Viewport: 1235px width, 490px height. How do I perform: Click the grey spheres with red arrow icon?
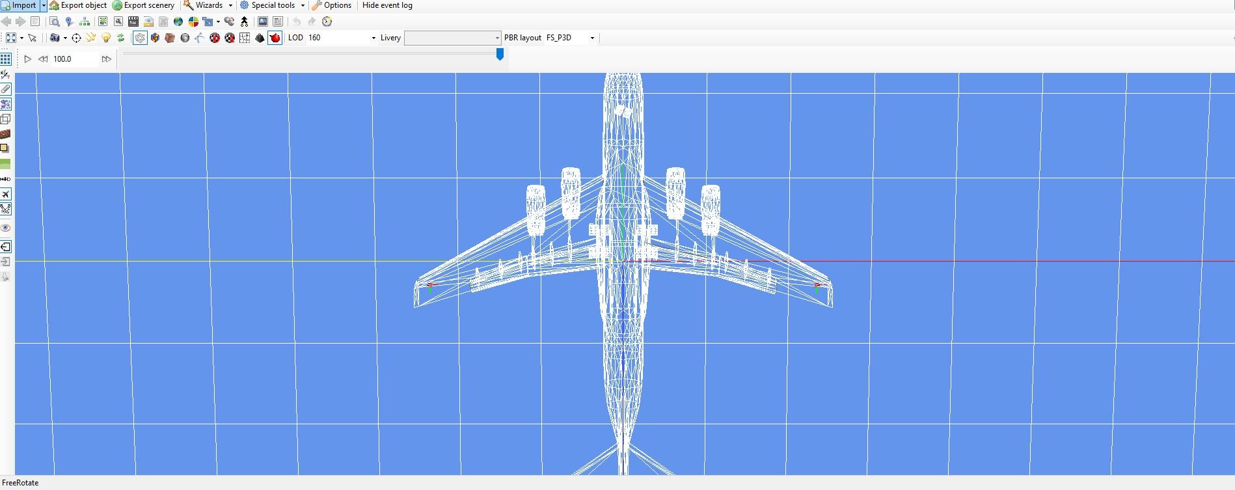click(x=229, y=21)
